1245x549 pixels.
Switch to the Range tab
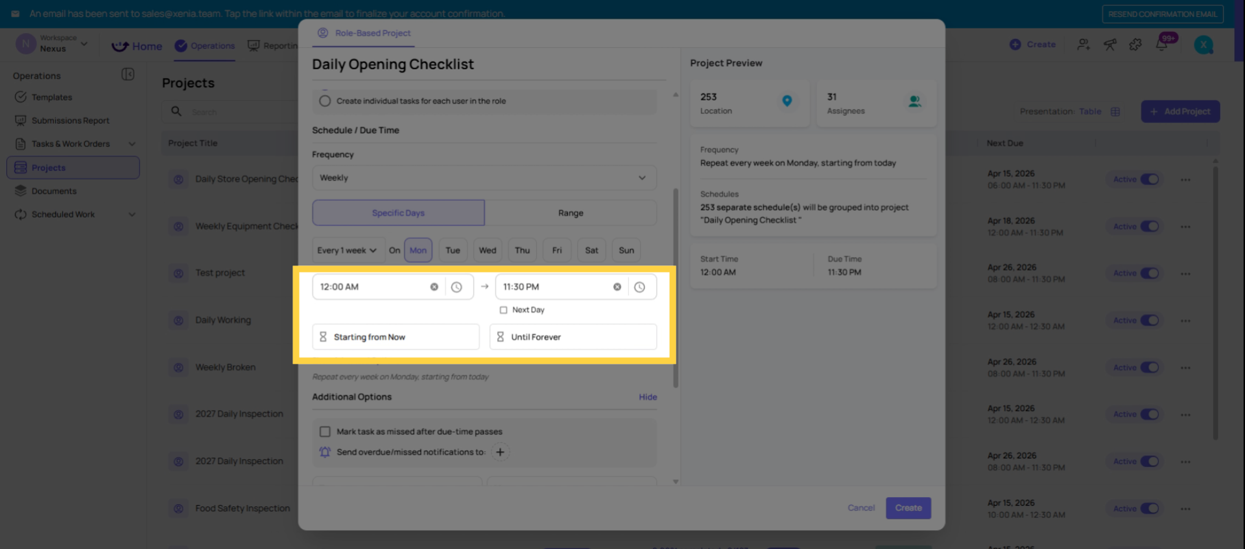pos(571,213)
